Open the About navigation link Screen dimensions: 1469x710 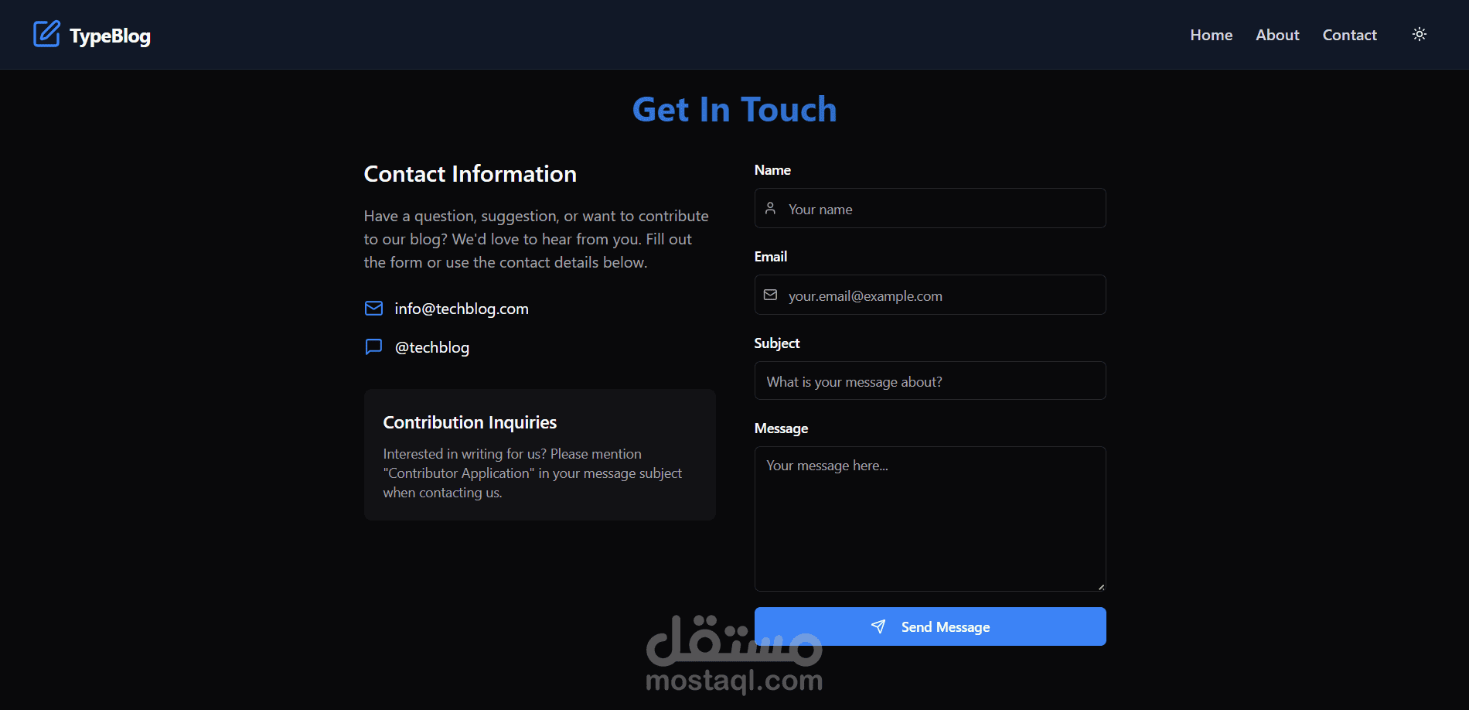click(x=1277, y=35)
